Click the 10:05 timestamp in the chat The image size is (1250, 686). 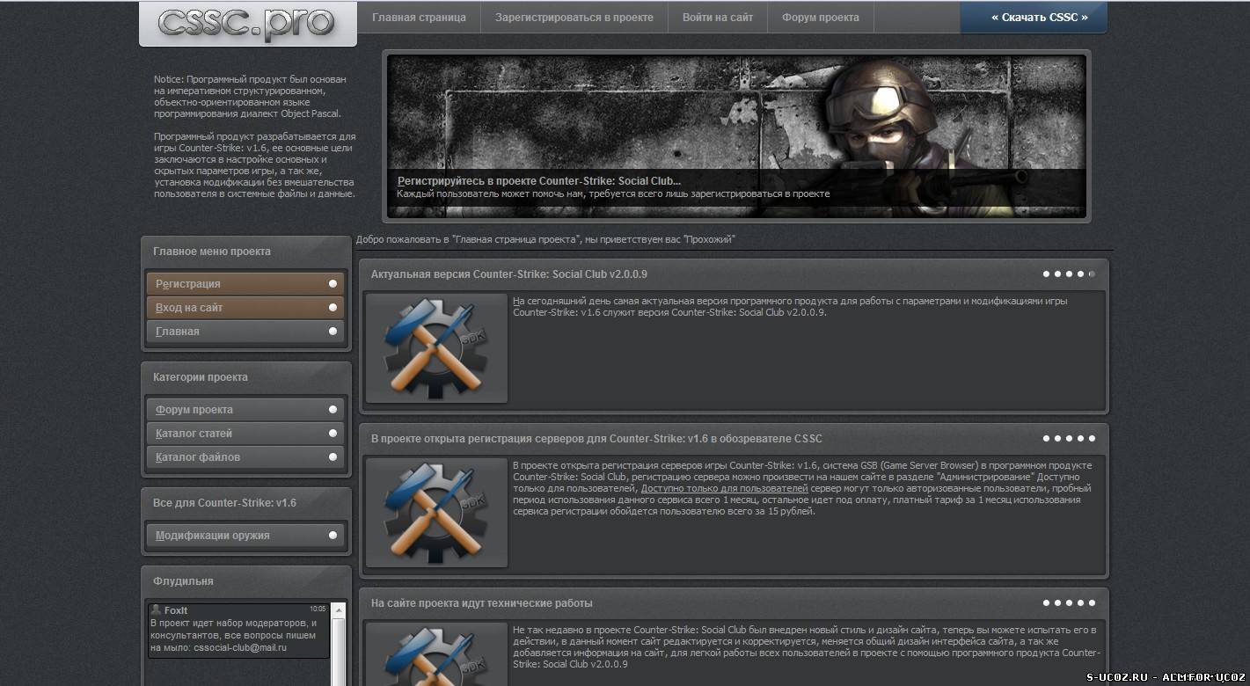coord(318,609)
